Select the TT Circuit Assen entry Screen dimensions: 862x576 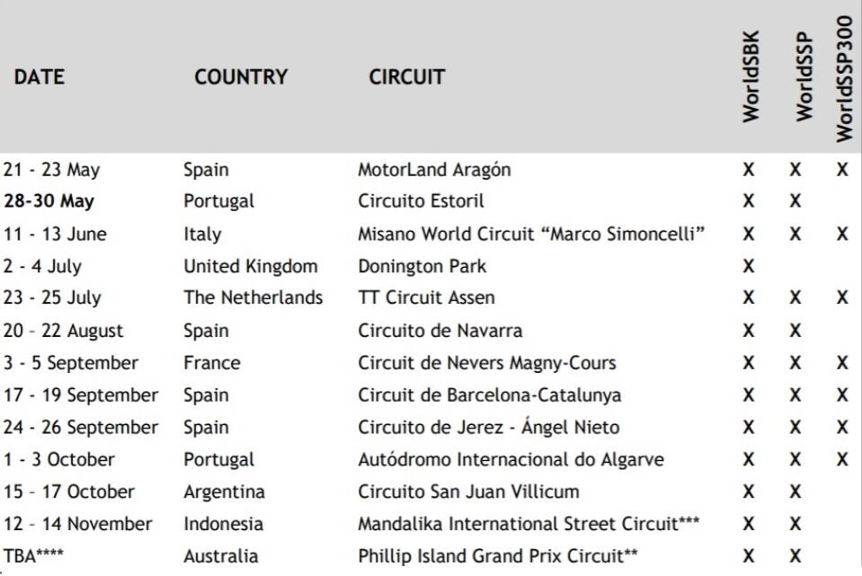pos(426,297)
